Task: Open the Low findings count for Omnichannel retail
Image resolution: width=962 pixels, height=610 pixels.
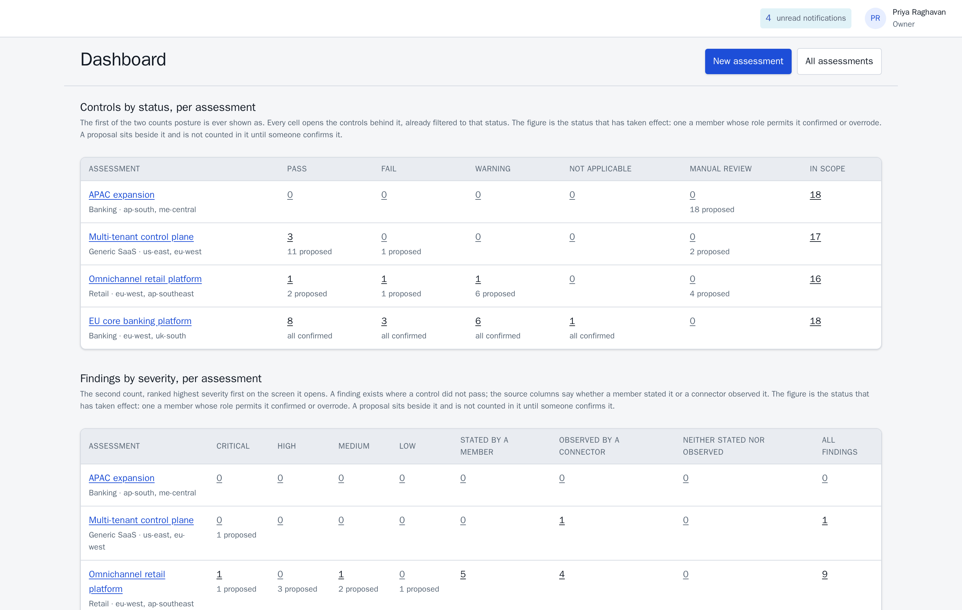Action: point(402,574)
